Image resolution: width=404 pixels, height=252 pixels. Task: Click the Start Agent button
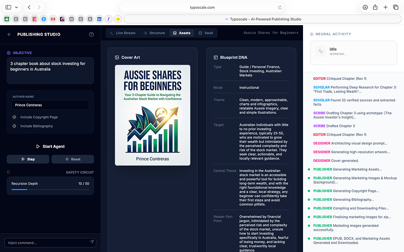click(50, 146)
